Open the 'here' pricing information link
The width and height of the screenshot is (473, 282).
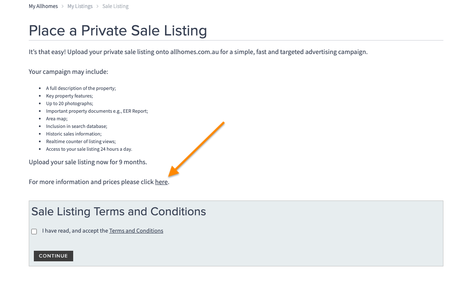click(161, 182)
